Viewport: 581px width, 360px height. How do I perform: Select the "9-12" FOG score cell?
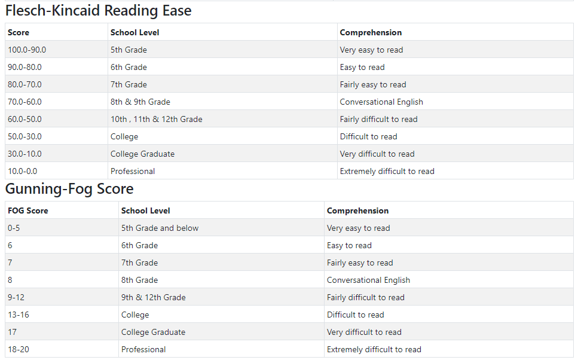tap(16, 297)
